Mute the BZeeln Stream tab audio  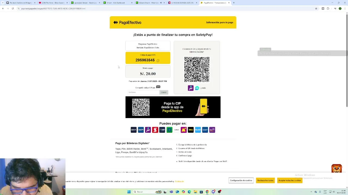[161, 3]
